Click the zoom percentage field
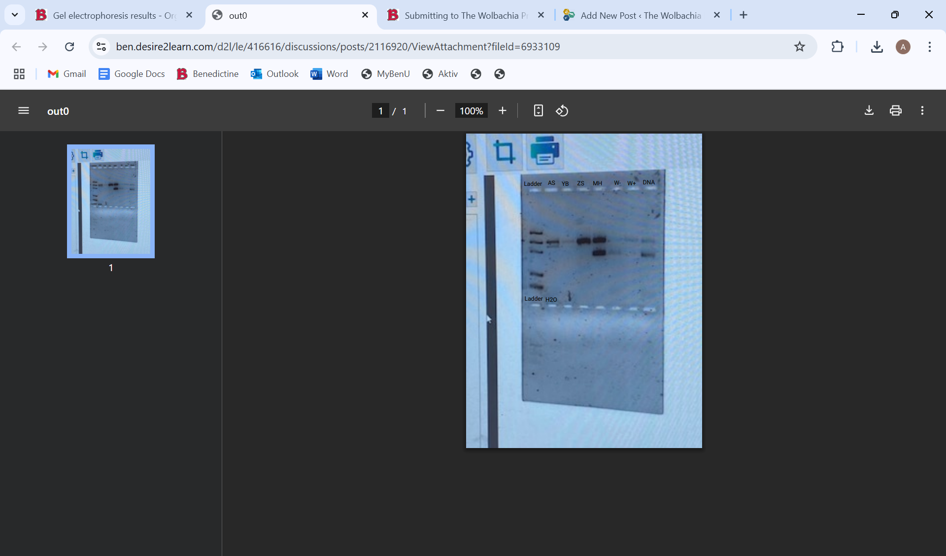Viewport: 946px width, 556px height. click(x=471, y=111)
